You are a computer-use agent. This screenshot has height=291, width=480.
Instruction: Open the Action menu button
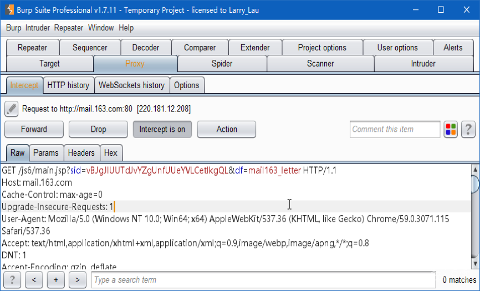pos(227,130)
